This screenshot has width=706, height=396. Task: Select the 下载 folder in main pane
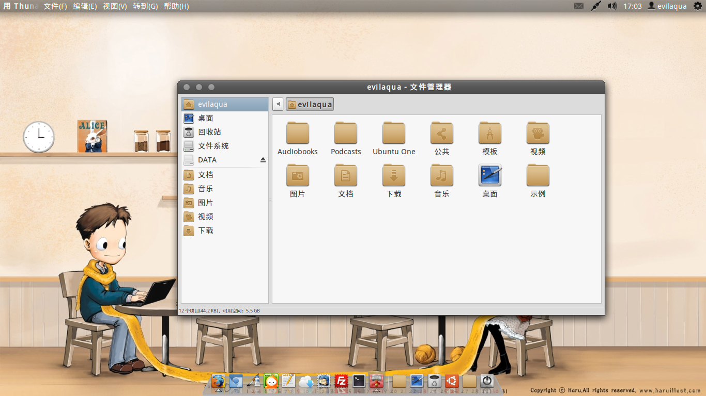[394, 180]
